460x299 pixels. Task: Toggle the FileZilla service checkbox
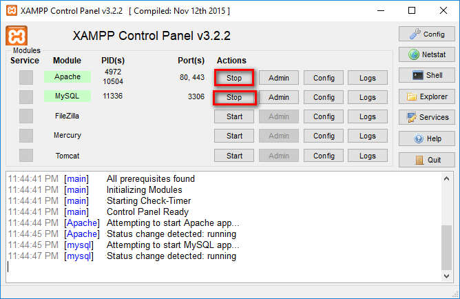tap(26, 116)
